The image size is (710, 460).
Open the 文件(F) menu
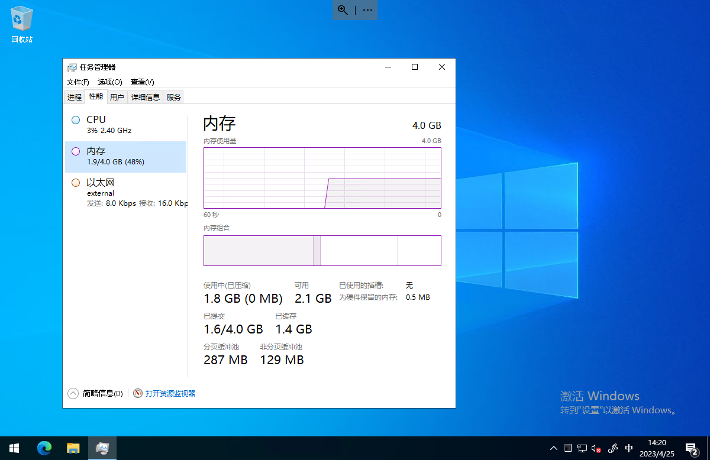(78, 82)
